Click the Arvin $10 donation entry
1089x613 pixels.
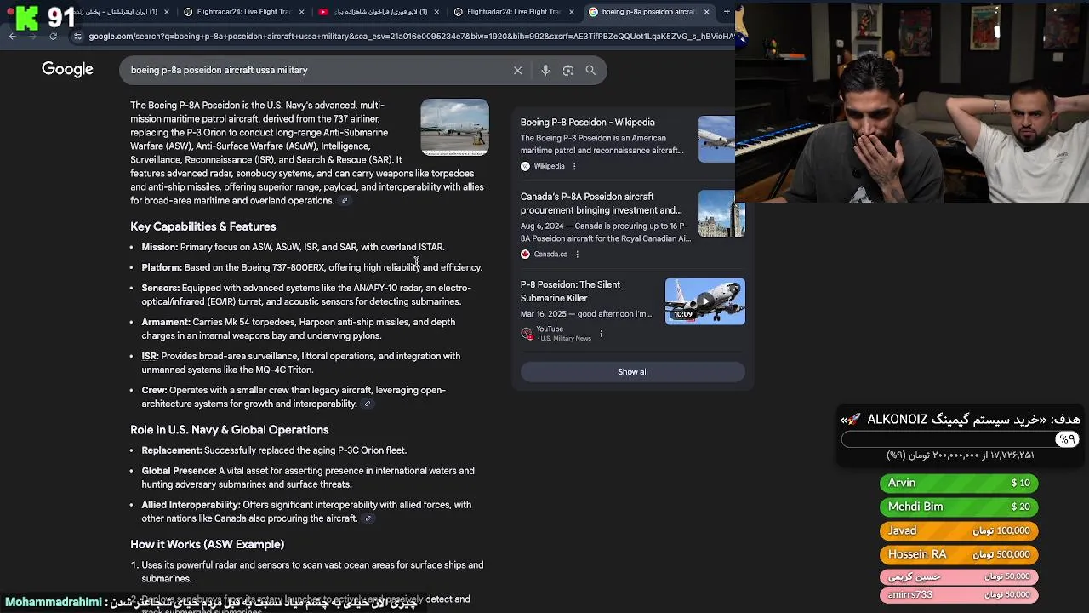point(959,483)
